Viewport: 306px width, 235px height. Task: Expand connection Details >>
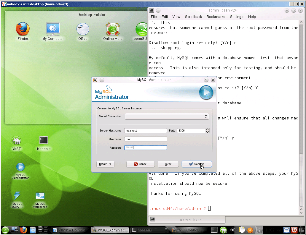click(x=105, y=164)
